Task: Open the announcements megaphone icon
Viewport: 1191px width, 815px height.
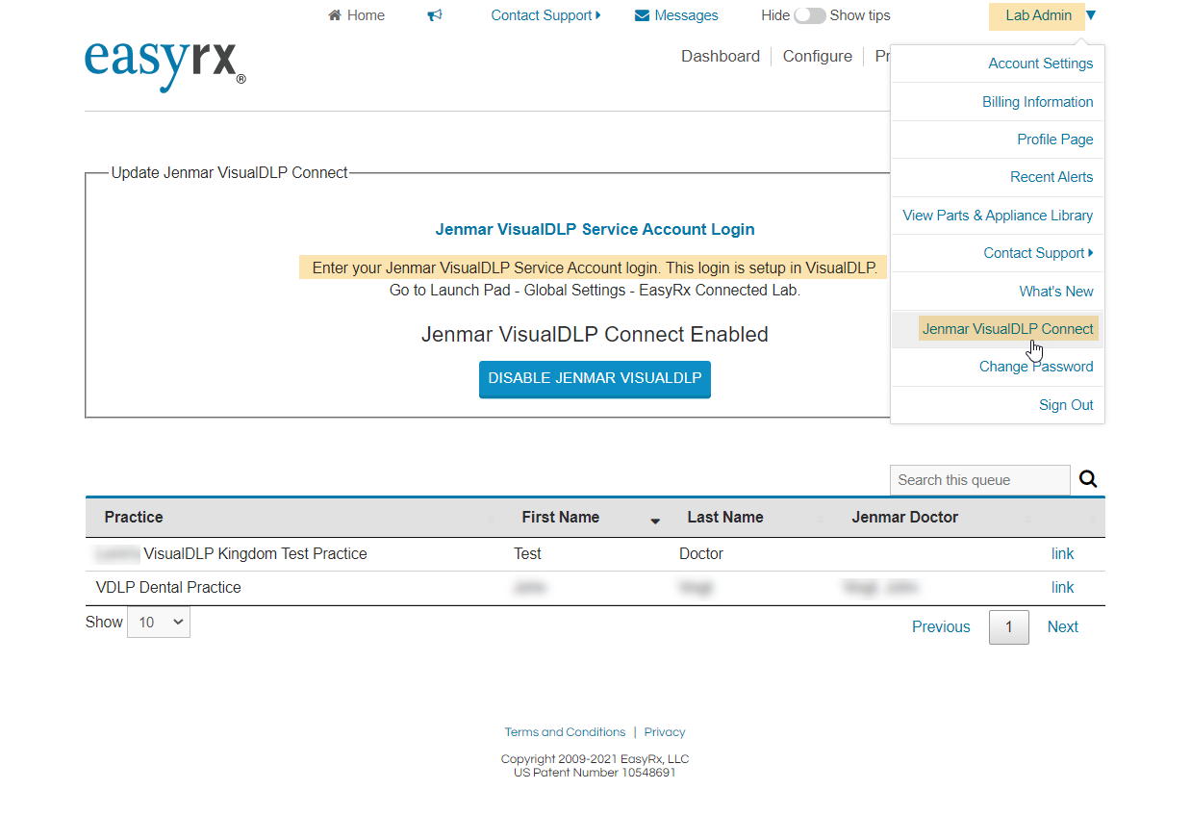Action: click(435, 15)
